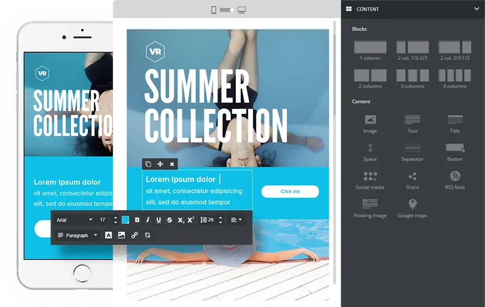Viewport: 485px width, 307px height.
Task: Toggle strikethrough formatting
Action: [x=170, y=220]
